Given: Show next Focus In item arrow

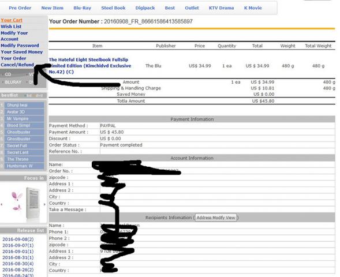Looking at the screenshot, I should (44, 204).
